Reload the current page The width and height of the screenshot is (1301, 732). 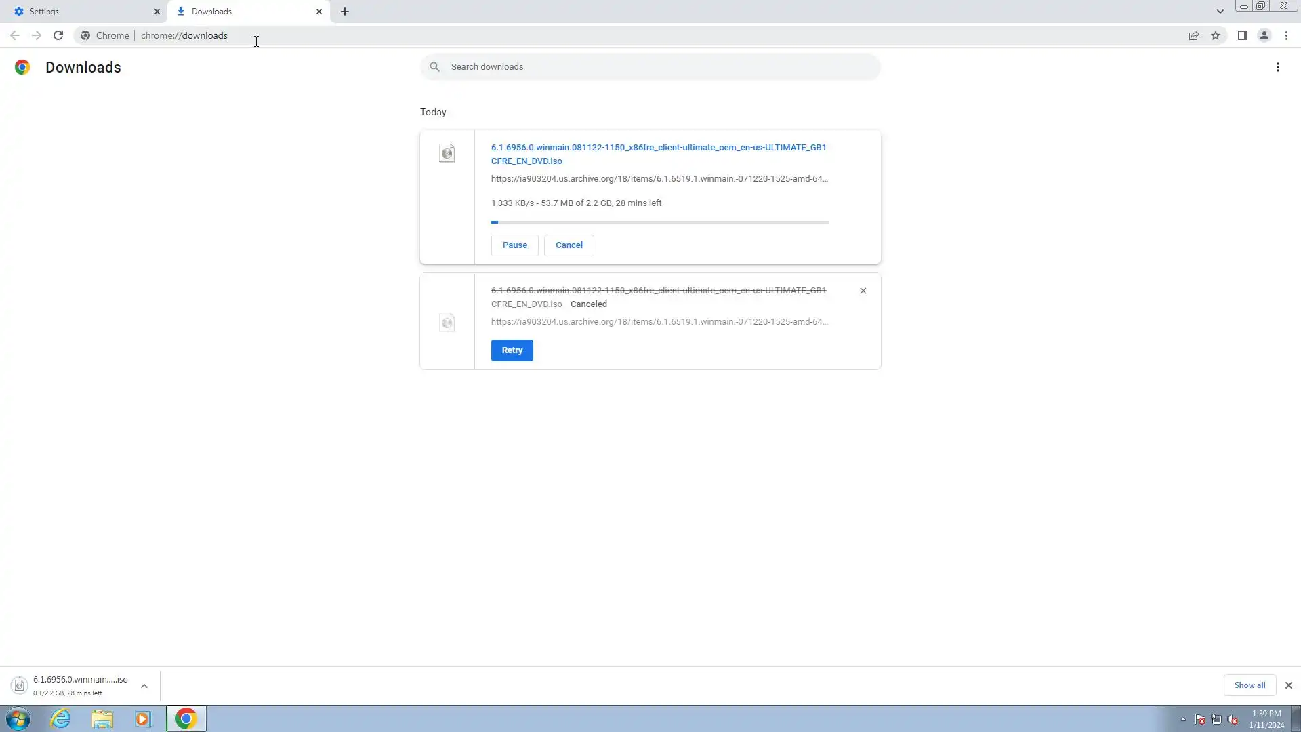coord(58,35)
